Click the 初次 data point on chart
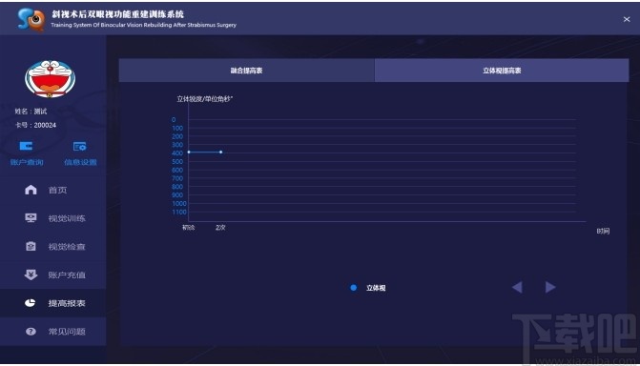Image resolution: width=640 pixels, height=366 pixels. point(189,152)
